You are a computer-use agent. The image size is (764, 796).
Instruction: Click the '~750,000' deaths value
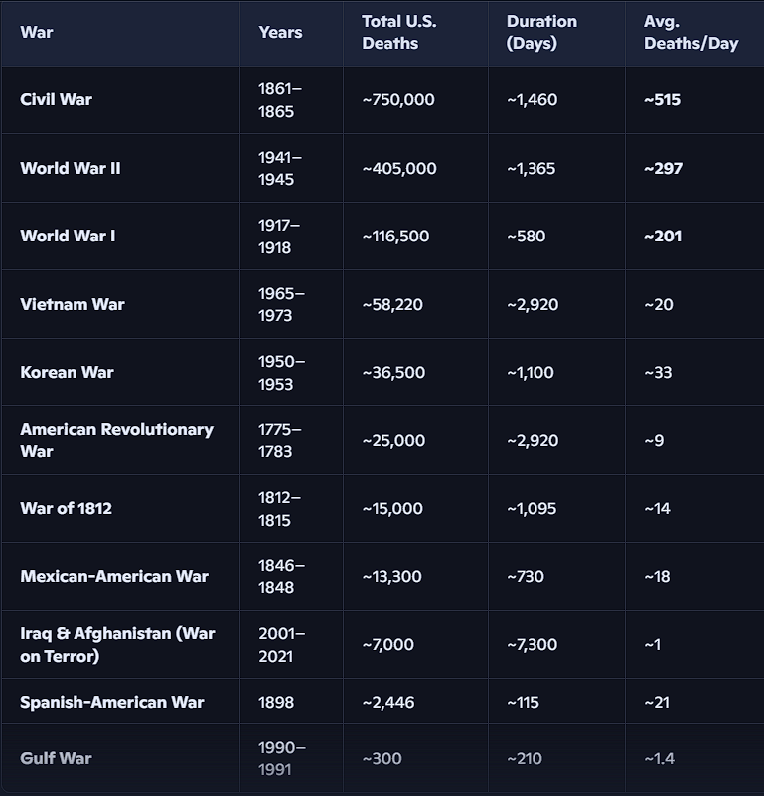[398, 100]
